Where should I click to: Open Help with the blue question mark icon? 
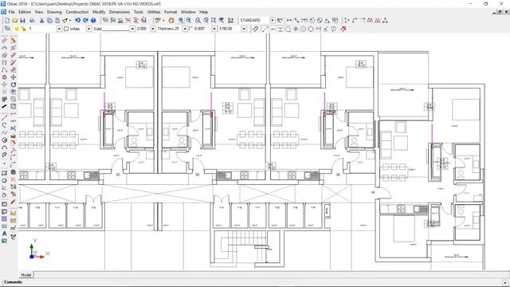[93, 21]
